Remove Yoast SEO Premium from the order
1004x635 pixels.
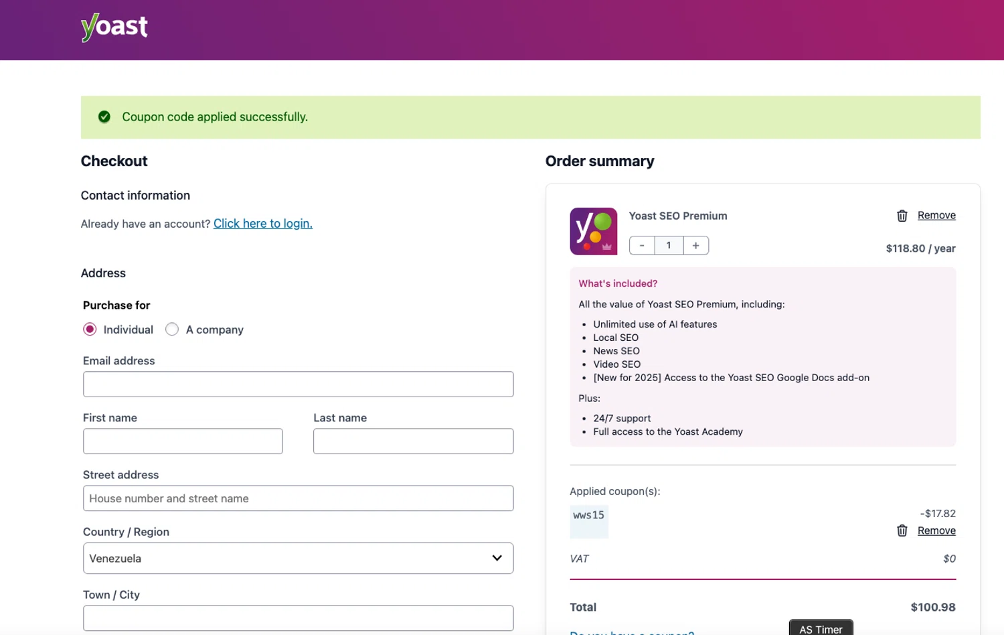[x=936, y=215]
